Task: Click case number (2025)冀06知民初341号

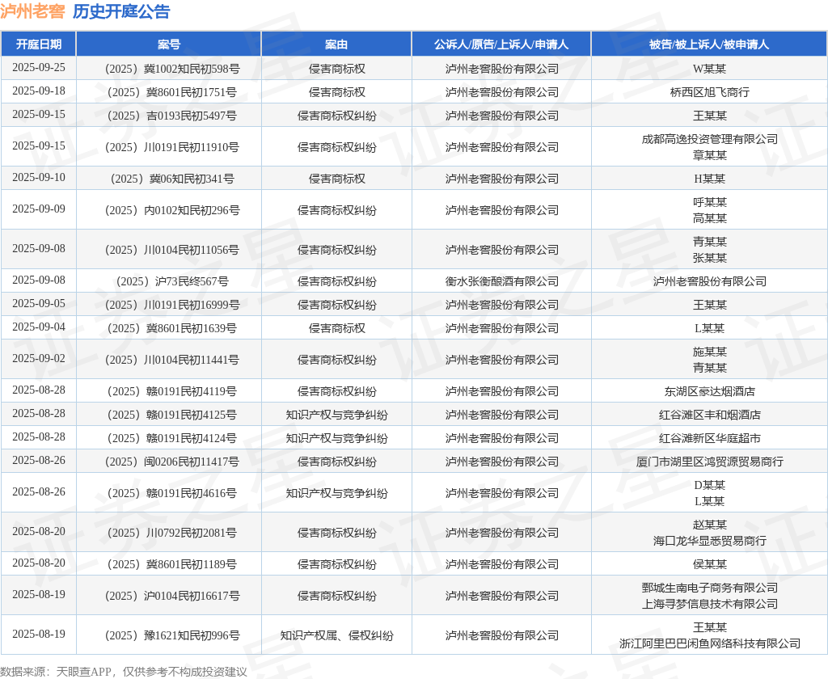Action: [x=172, y=179]
